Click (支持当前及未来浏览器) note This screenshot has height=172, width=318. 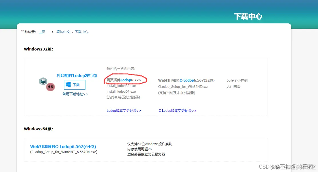pos(177,93)
